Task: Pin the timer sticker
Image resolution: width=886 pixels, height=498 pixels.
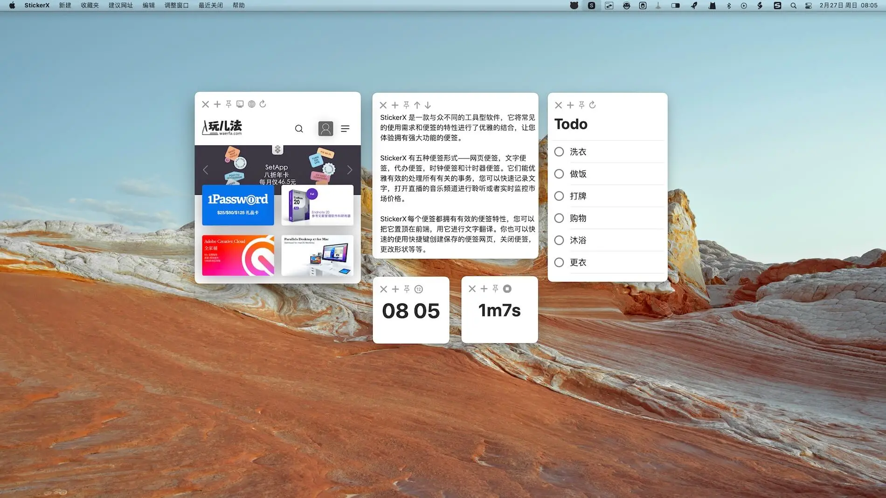Action: (495, 289)
